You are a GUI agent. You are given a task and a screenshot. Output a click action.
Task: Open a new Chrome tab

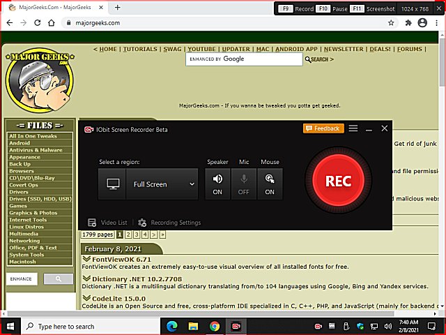(118, 8)
